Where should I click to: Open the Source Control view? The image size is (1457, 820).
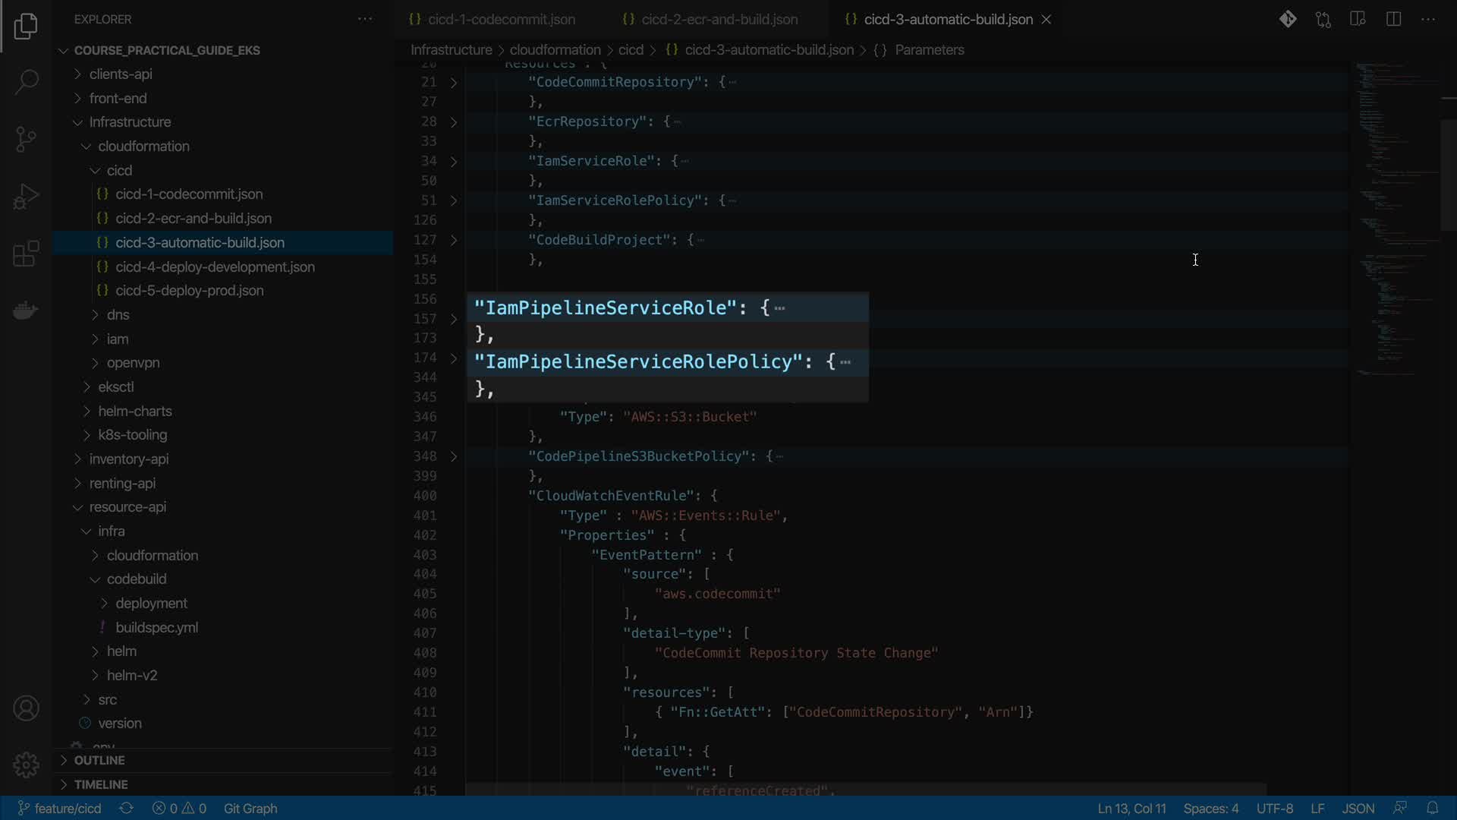pos(26,139)
